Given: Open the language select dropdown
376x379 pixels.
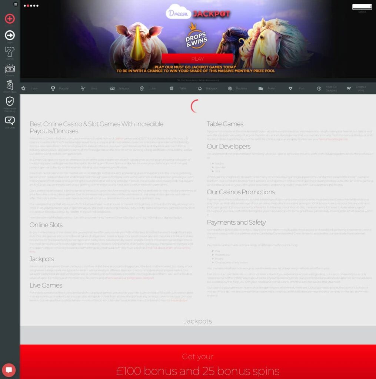Looking at the screenshot, I should click(x=362, y=7).
